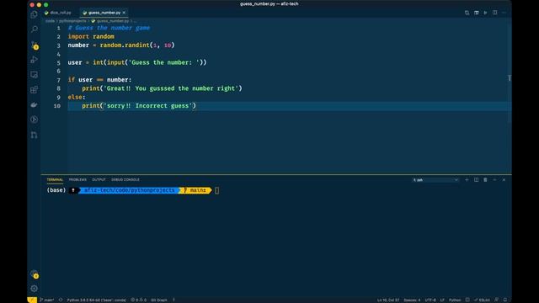Click main branch in status bar
The image size is (539, 303).
(47, 300)
